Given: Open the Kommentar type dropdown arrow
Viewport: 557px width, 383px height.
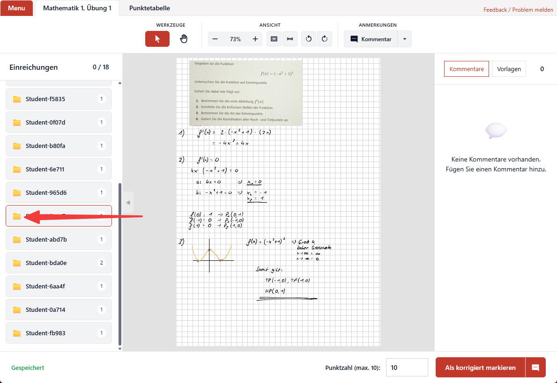Looking at the screenshot, I should click(x=405, y=39).
